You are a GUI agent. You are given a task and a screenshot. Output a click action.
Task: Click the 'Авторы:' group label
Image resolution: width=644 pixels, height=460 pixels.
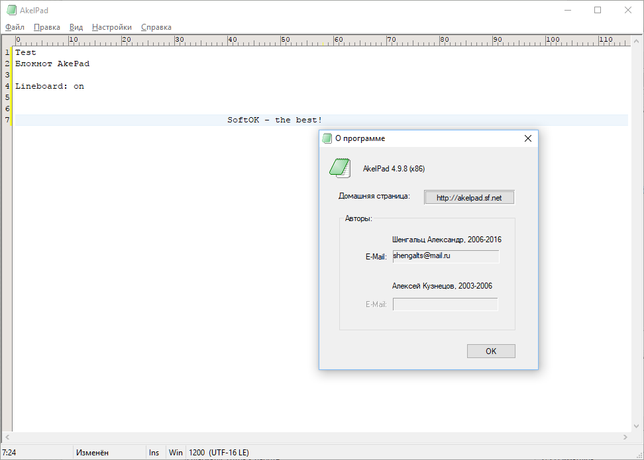click(358, 218)
